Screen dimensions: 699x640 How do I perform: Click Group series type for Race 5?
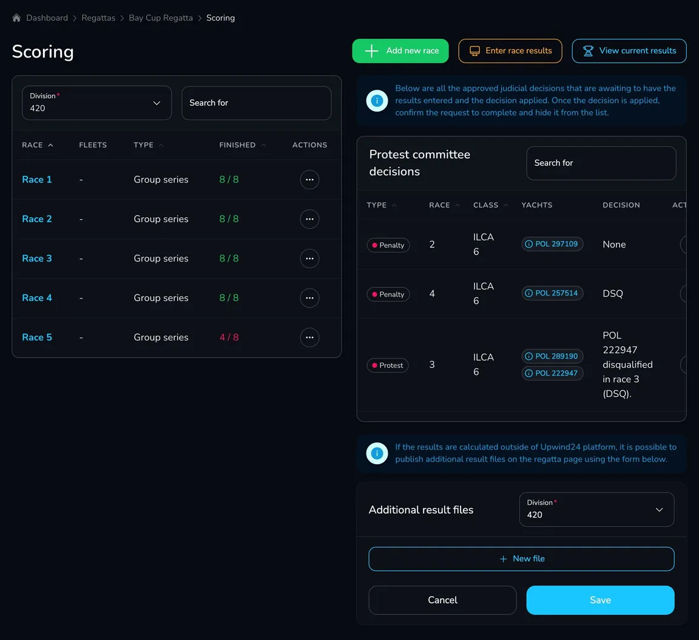point(161,337)
